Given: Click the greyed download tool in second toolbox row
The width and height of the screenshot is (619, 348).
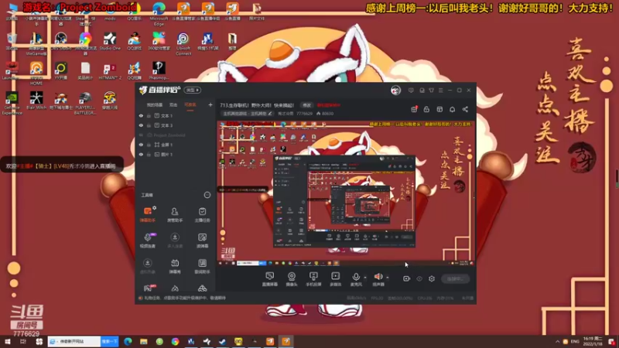Looking at the screenshot, I should click(175, 240).
